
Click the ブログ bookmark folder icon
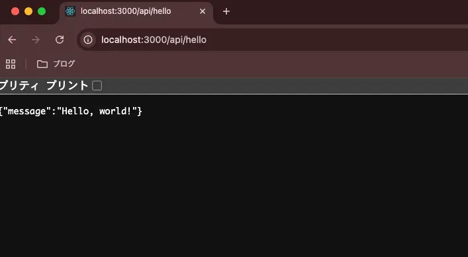[x=42, y=64]
